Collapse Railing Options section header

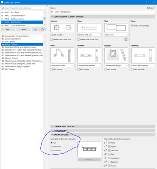[103, 135]
